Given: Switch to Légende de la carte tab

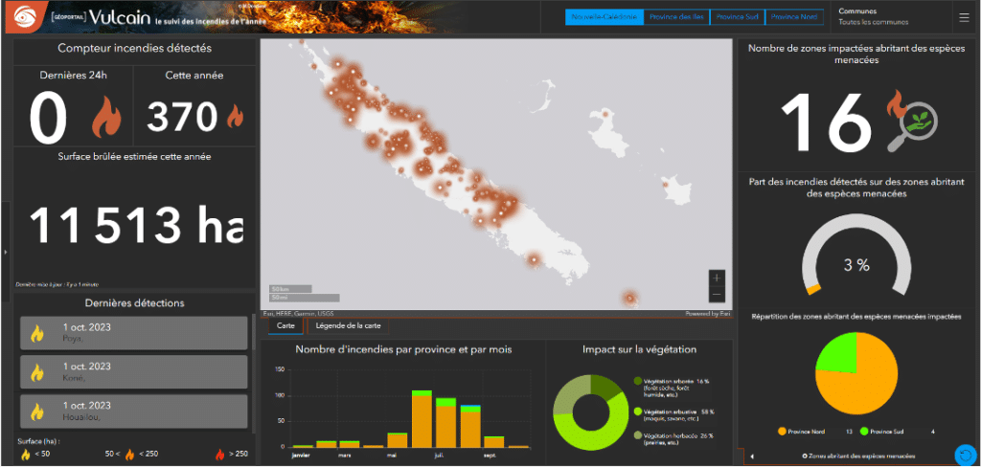Looking at the screenshot, I should tap(348, 325).
